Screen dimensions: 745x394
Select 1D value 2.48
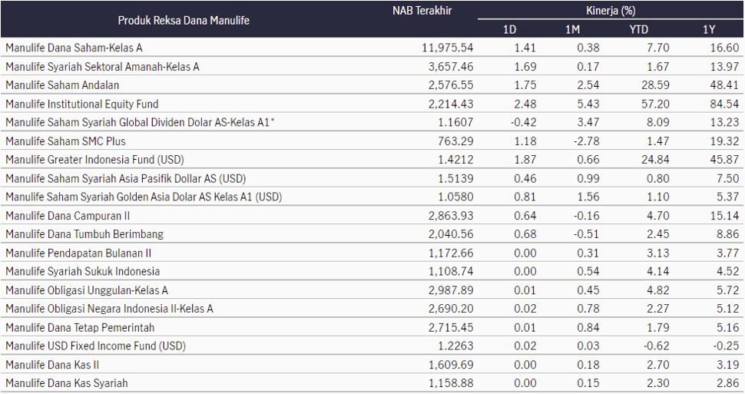click(x=525, y=104)
